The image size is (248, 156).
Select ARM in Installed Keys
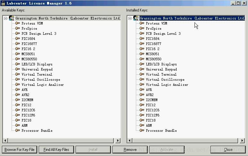click(x=149, y=125)
